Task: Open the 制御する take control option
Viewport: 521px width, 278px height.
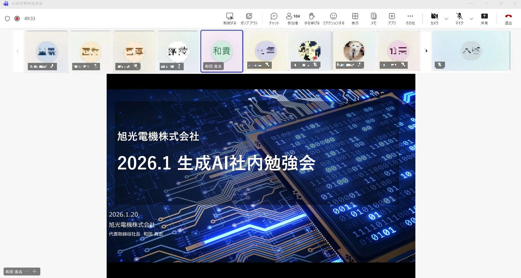Action: tap(230, 19)
